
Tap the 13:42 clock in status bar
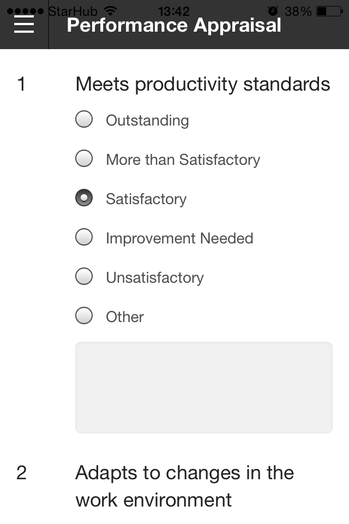173,11
